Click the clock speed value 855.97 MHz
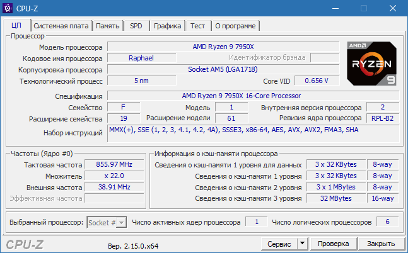408x253 pixels. [x=114, y=164]
